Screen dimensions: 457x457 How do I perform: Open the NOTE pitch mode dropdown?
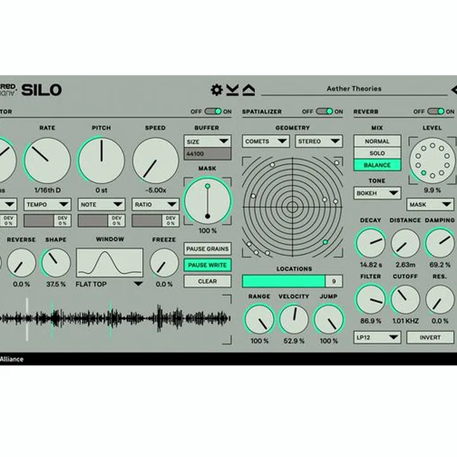pyautogui.click(x=102, y=204)
